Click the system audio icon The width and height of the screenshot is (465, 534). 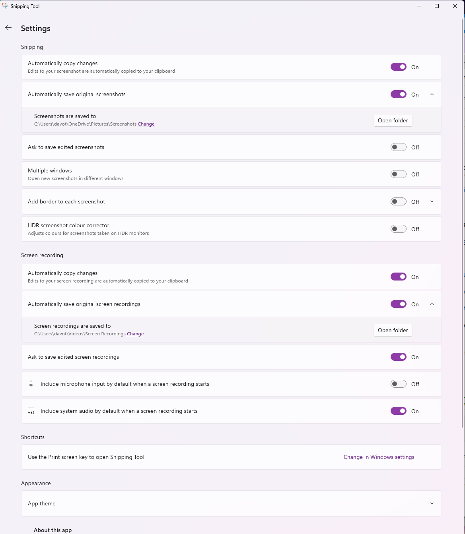31,411
